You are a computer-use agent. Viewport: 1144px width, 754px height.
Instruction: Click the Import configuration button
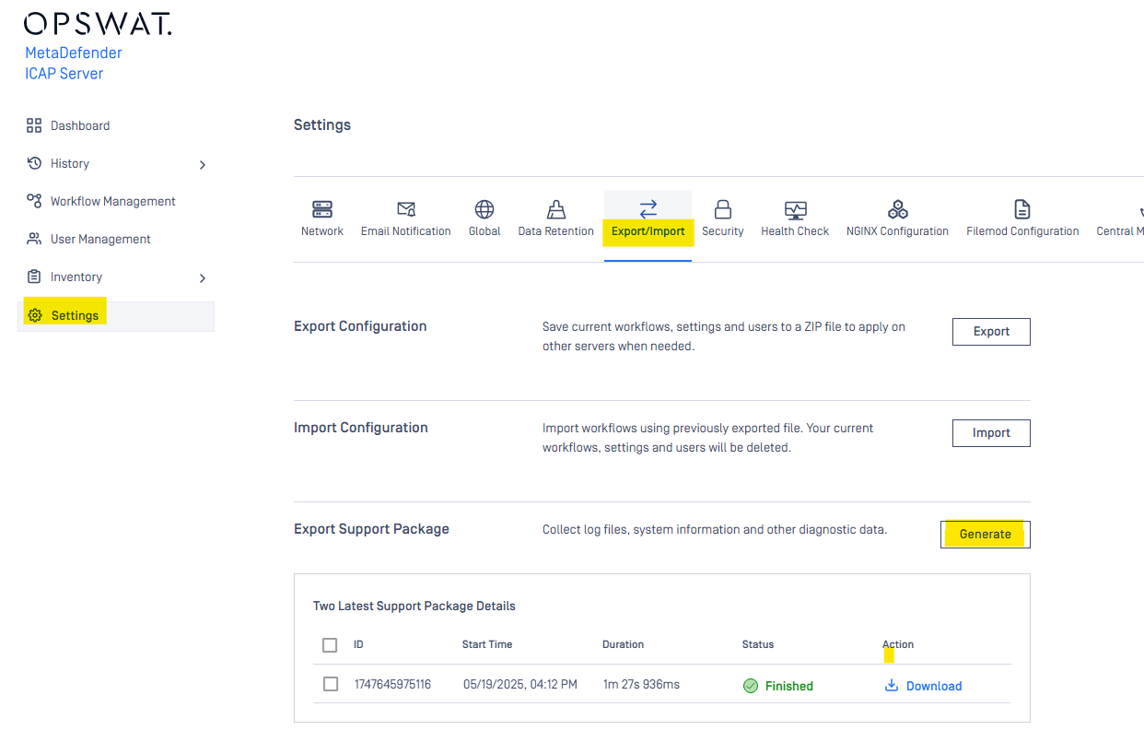pyautogui.click(x=991, y=433)
